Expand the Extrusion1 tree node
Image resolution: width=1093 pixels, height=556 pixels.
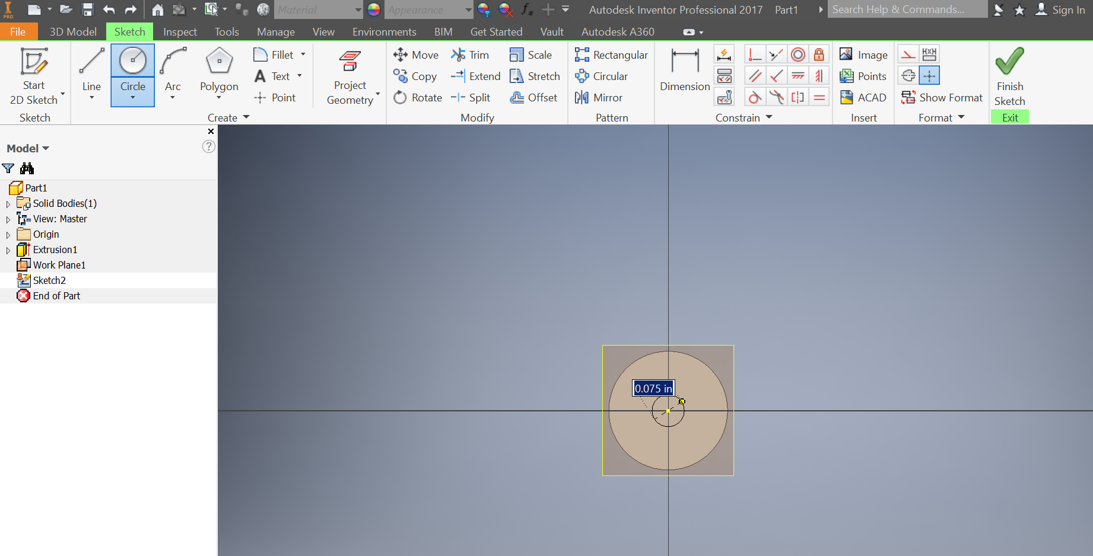pos(8,250)
